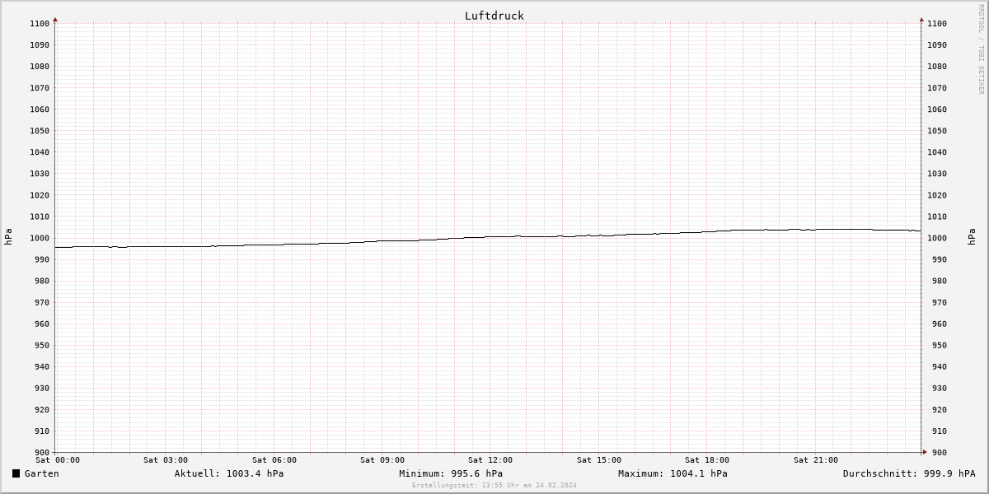The image size is (989, 494).
Task: Click the 1050 label on the left axis
Action: coord(40,131)
